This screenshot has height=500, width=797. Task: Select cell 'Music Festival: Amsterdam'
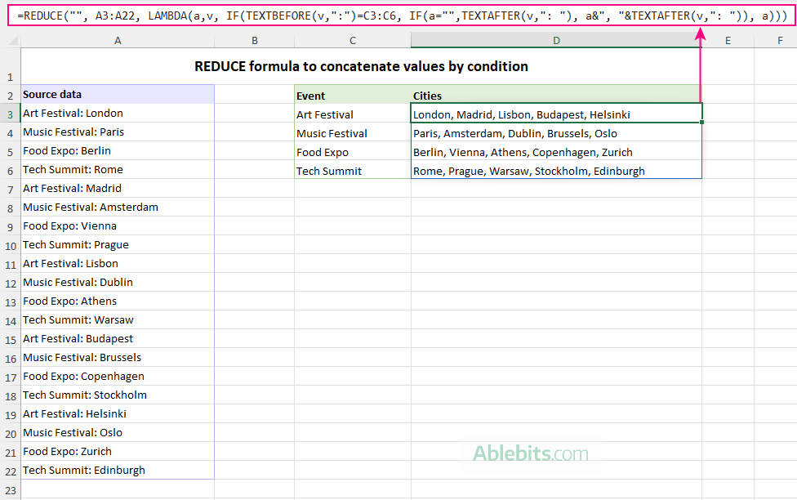click(x=118, y=208)
